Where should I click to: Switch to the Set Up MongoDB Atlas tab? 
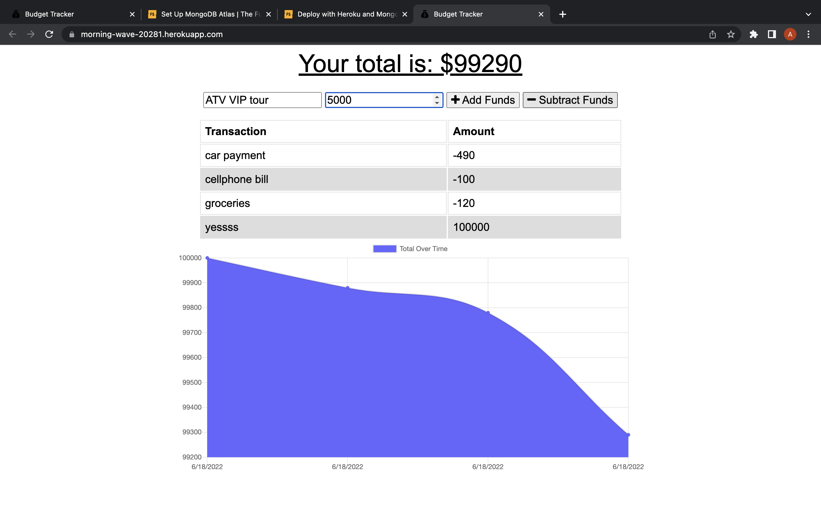pos(207,14)
